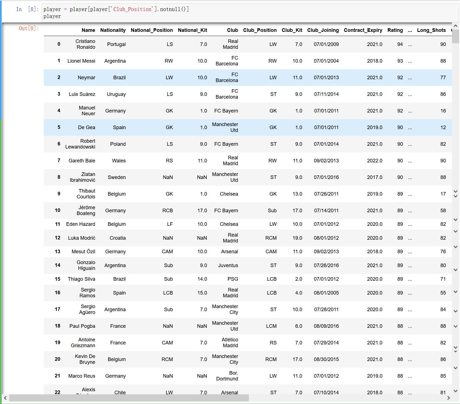Click the left arrow of horizontal scrollbar
Image resolution: width=460 pixels, height=404 pixels.
click(5, 398)
